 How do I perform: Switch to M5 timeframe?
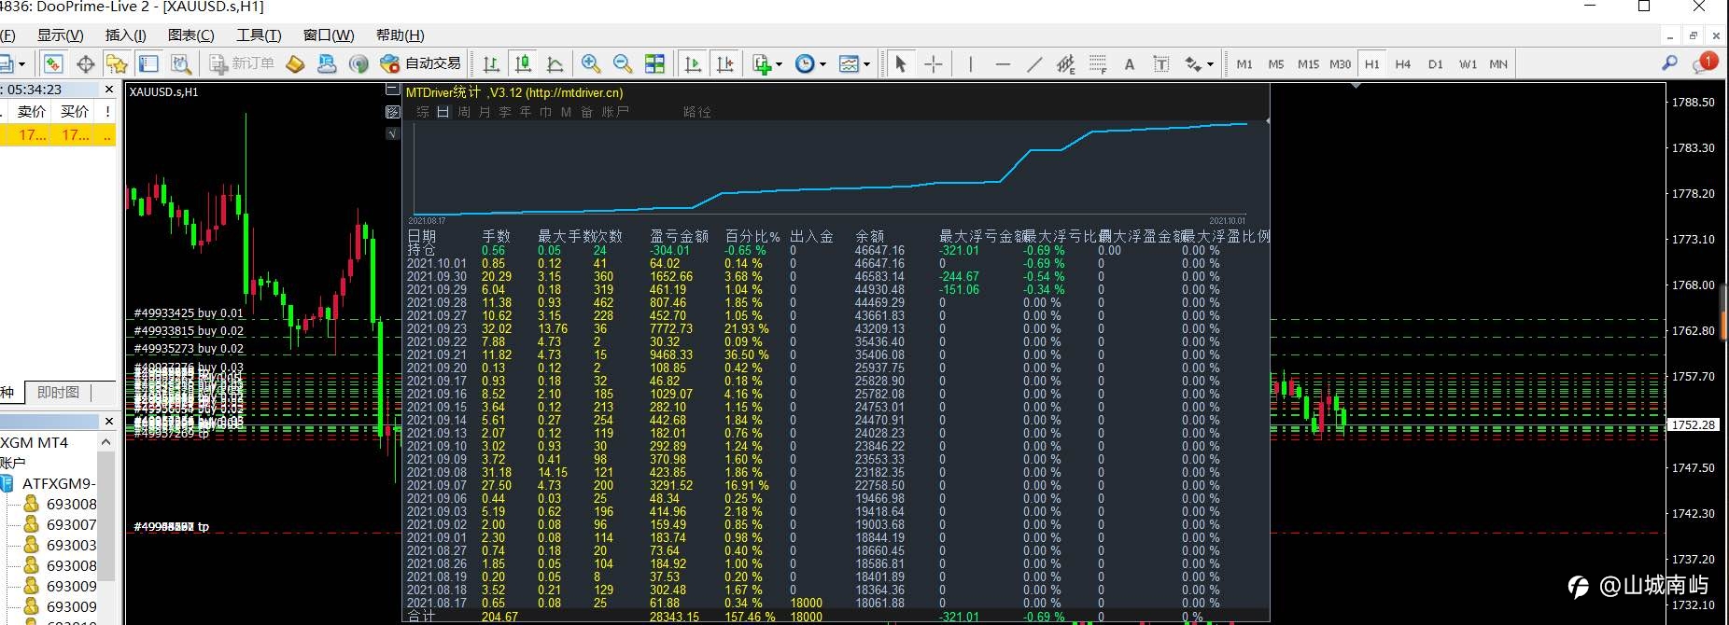pos(1276,63)
